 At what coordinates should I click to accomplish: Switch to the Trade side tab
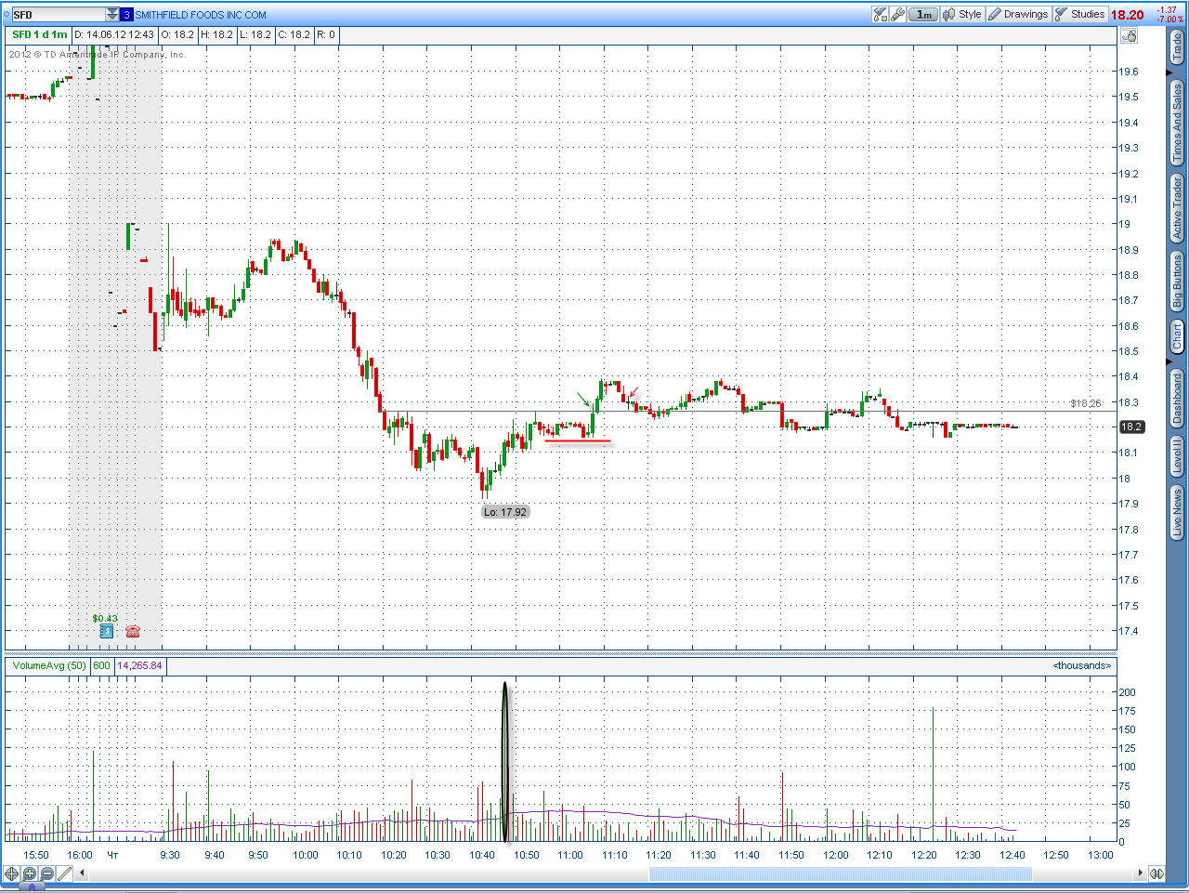tap(1177, 47)
